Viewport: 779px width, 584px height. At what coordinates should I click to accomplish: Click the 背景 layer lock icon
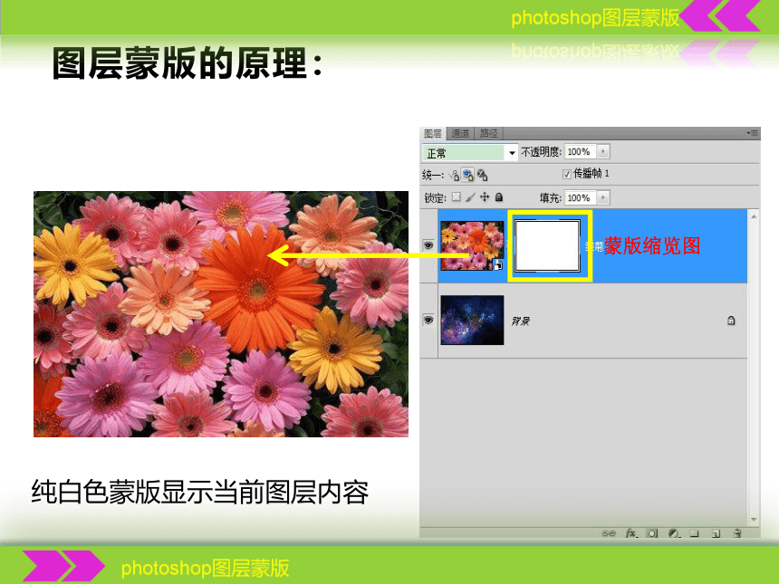[x=731, y=321]
